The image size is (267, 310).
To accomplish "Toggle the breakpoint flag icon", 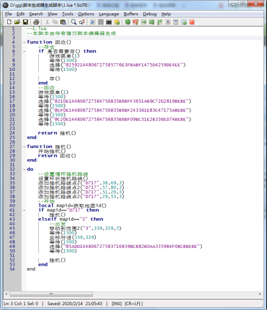I will (135, 22).
